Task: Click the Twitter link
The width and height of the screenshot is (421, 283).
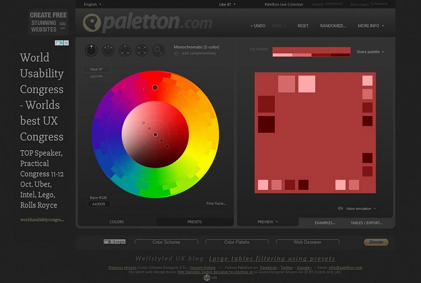Action: click(287, 268)
